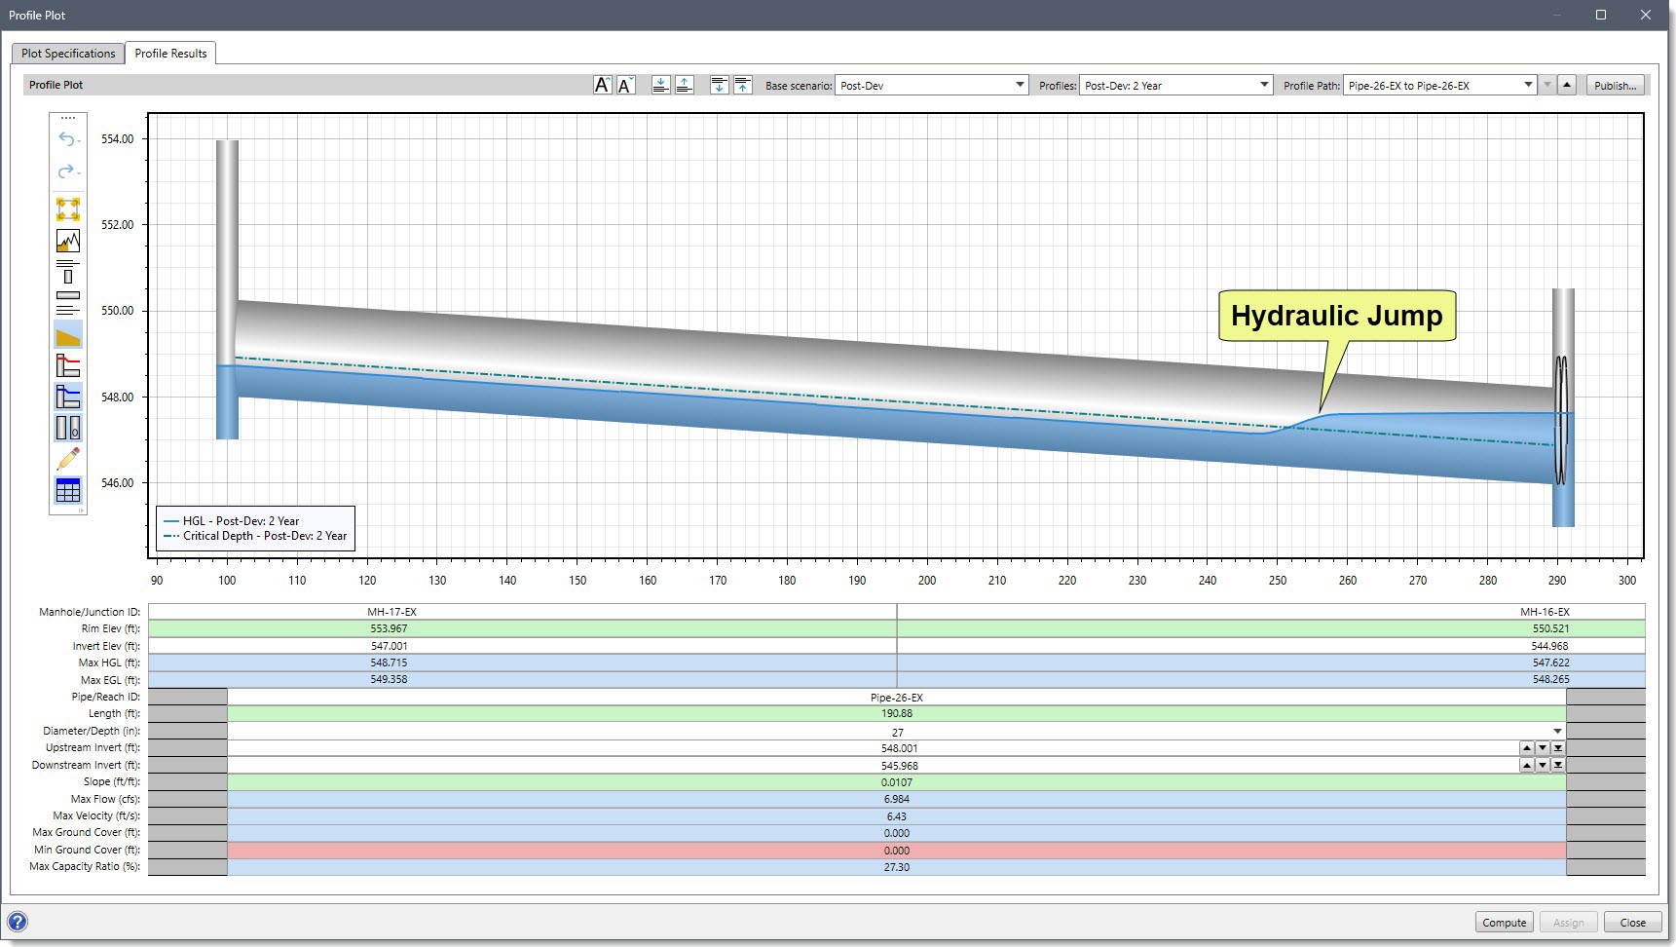This screenshot has height=947, width=1676.
Task: Toggle the red profile line display icon
Action: [66, 365]
